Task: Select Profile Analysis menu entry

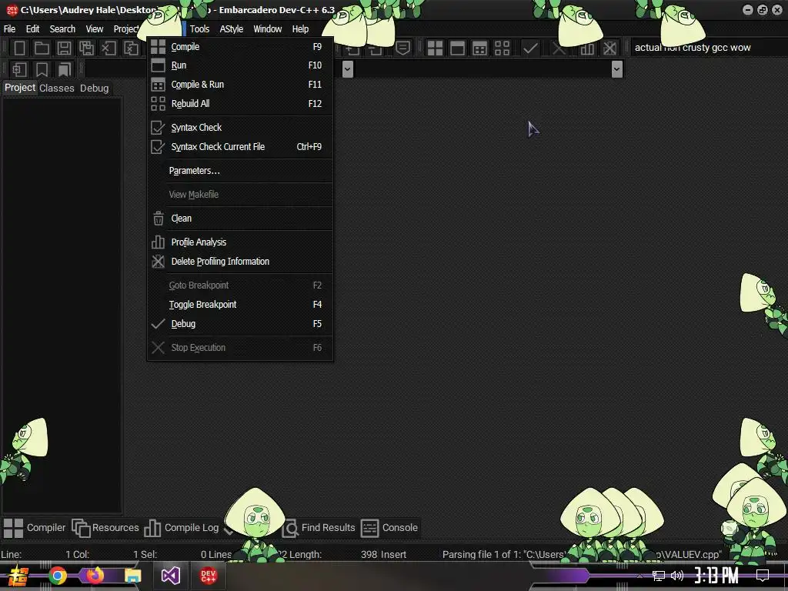Action: 240,242
